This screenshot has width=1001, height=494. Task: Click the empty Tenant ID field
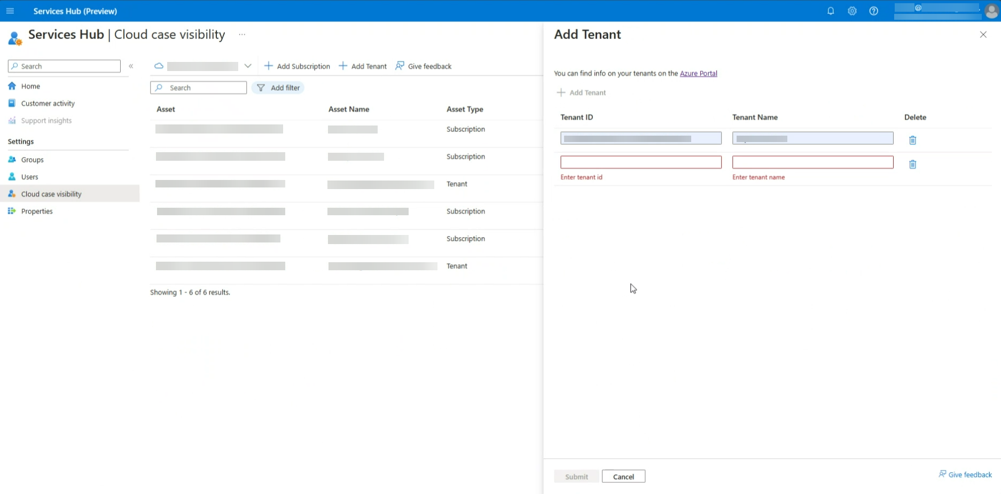tap(640, 162)
